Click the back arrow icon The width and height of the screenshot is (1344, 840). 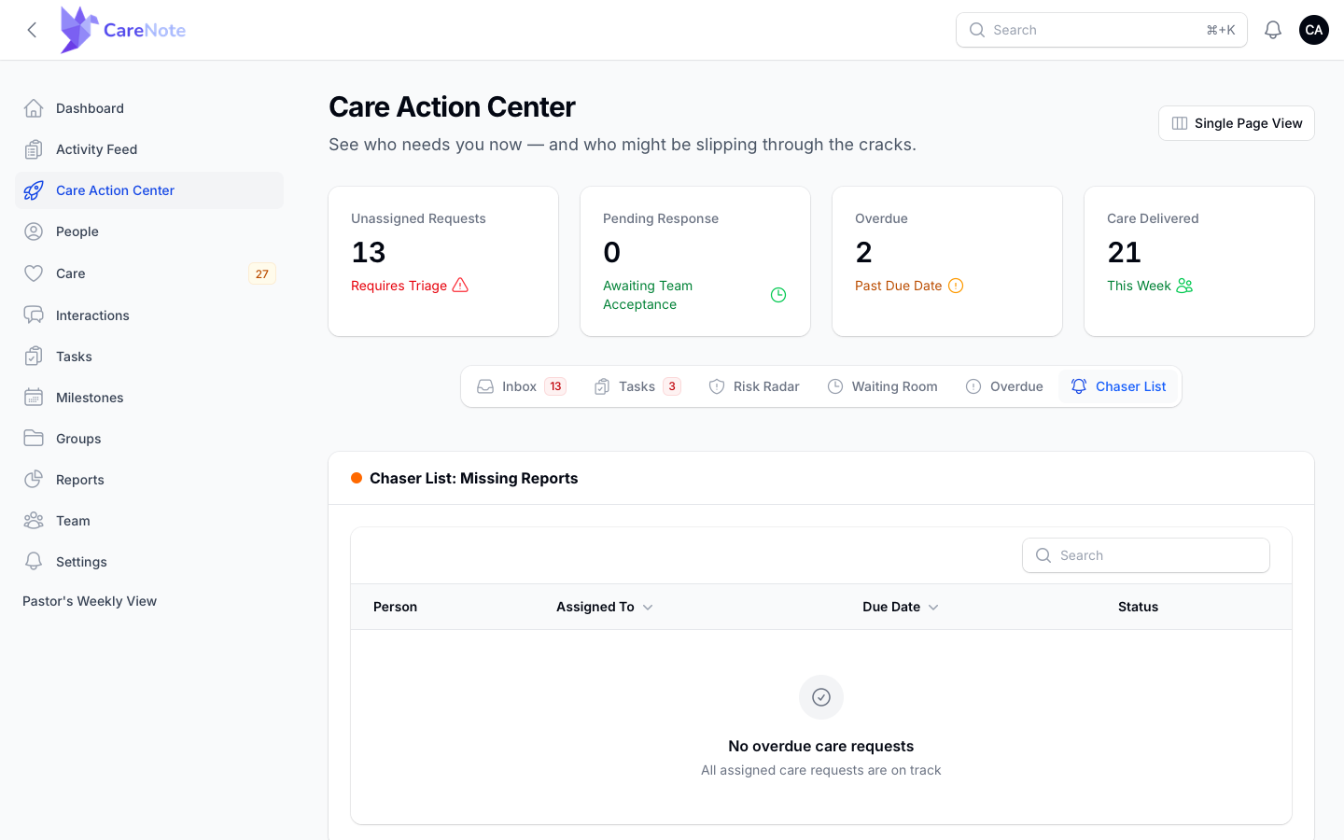[32, 30]
